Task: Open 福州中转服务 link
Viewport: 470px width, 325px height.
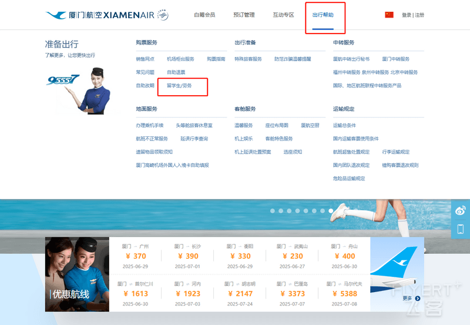Action: click(347, 72)
